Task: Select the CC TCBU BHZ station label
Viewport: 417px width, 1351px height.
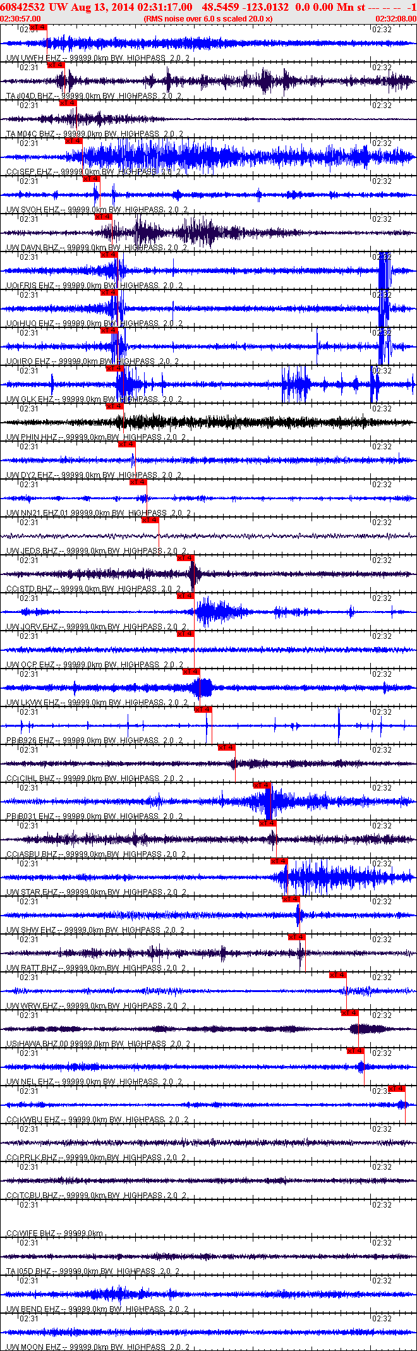Action: (96, 1196)
